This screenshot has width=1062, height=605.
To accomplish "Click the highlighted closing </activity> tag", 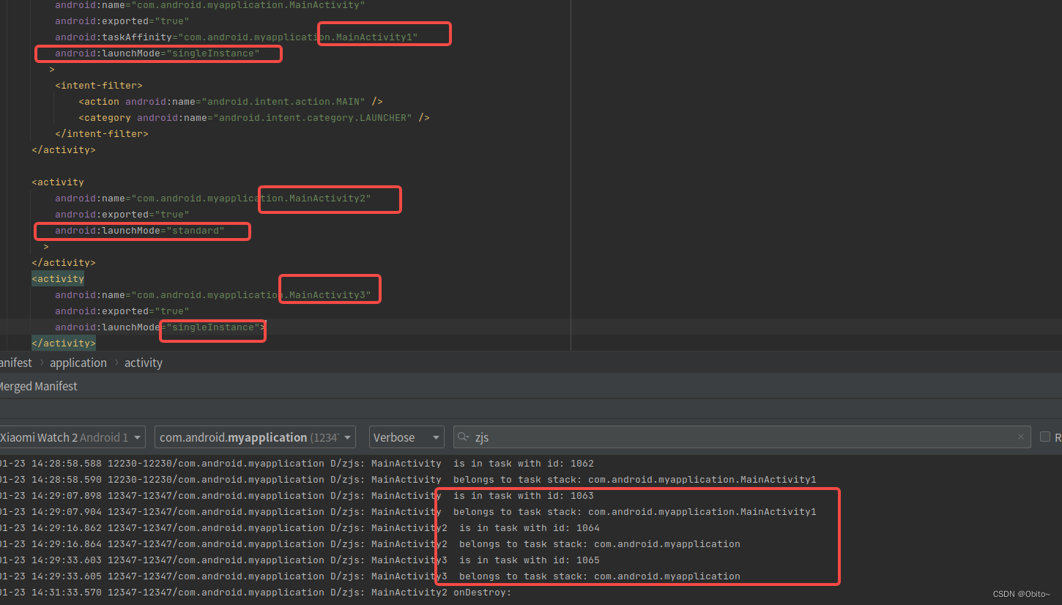I will point(64,344).
